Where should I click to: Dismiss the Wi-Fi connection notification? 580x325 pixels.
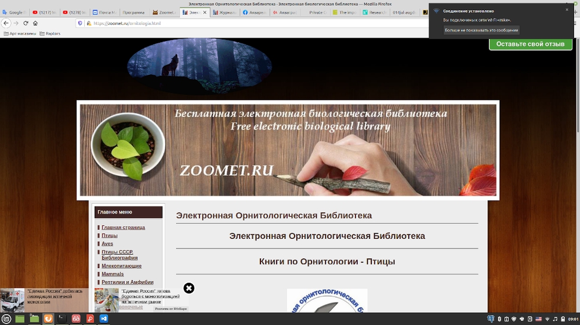click(x=567, y=10)
